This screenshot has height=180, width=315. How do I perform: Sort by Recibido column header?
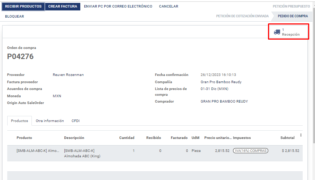pos(154,138)
